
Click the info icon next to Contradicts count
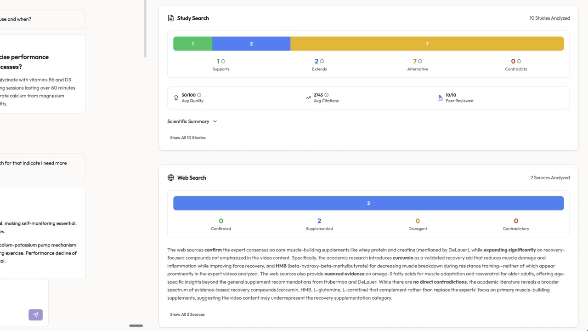click(518, 61)
